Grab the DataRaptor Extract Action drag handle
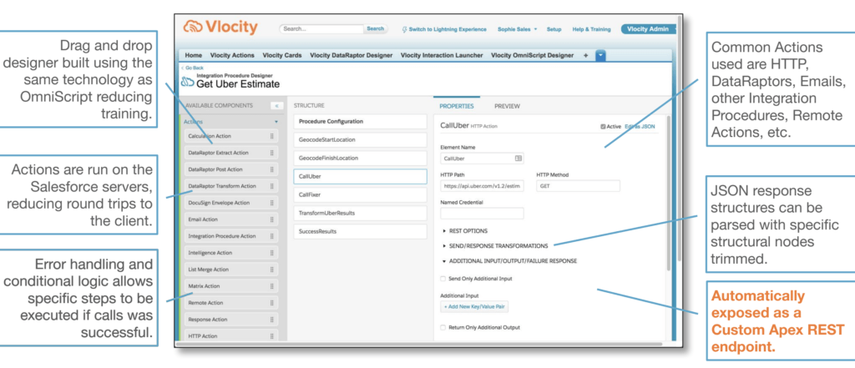 pyautogui.click(x=271, y=153)
